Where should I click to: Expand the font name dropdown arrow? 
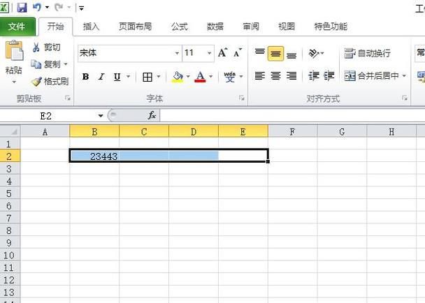177,53
